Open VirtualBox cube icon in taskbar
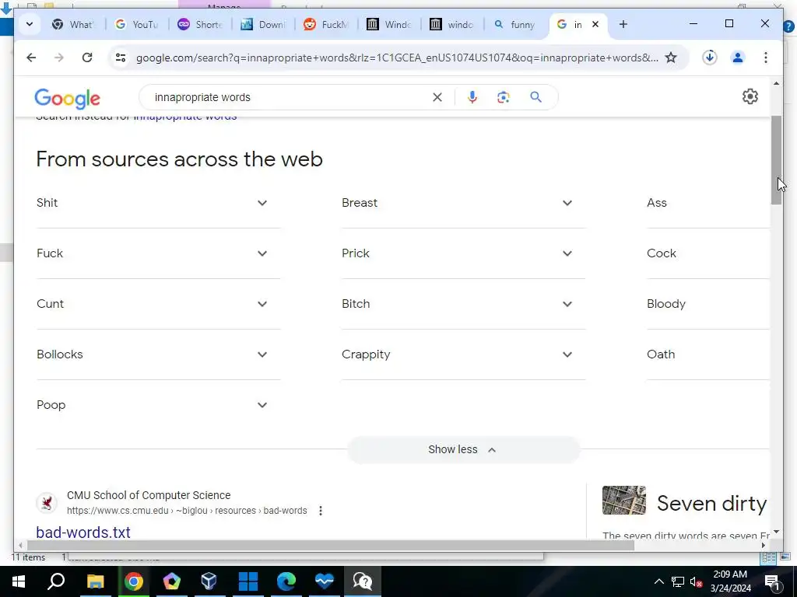 tap(209, 581)
